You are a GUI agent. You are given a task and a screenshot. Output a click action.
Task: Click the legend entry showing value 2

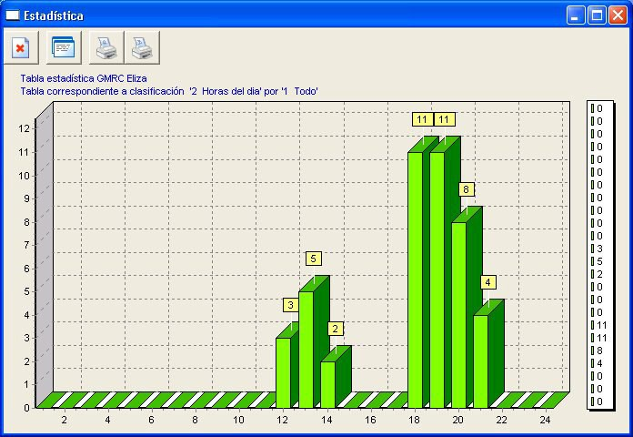597,274
